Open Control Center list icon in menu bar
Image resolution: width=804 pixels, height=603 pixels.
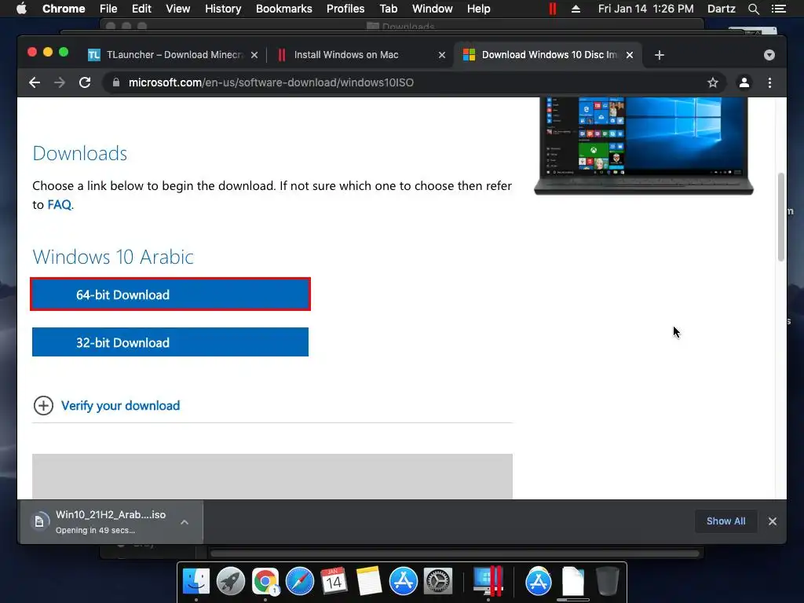tap(778, 9)
